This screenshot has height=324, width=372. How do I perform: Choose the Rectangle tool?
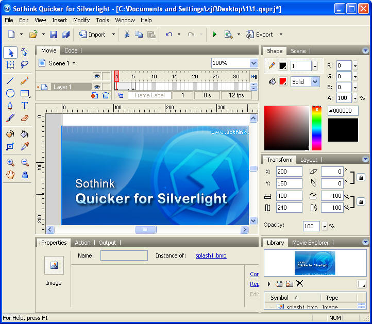(25, 93)
